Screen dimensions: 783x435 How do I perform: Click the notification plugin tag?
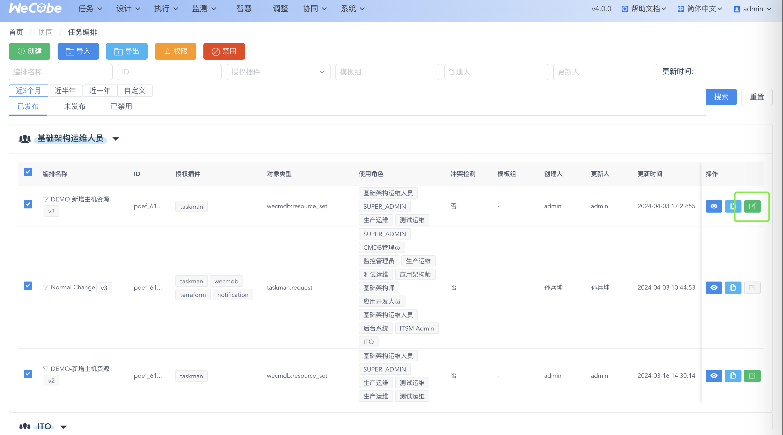pyautogui.click(x=233, y=295)
